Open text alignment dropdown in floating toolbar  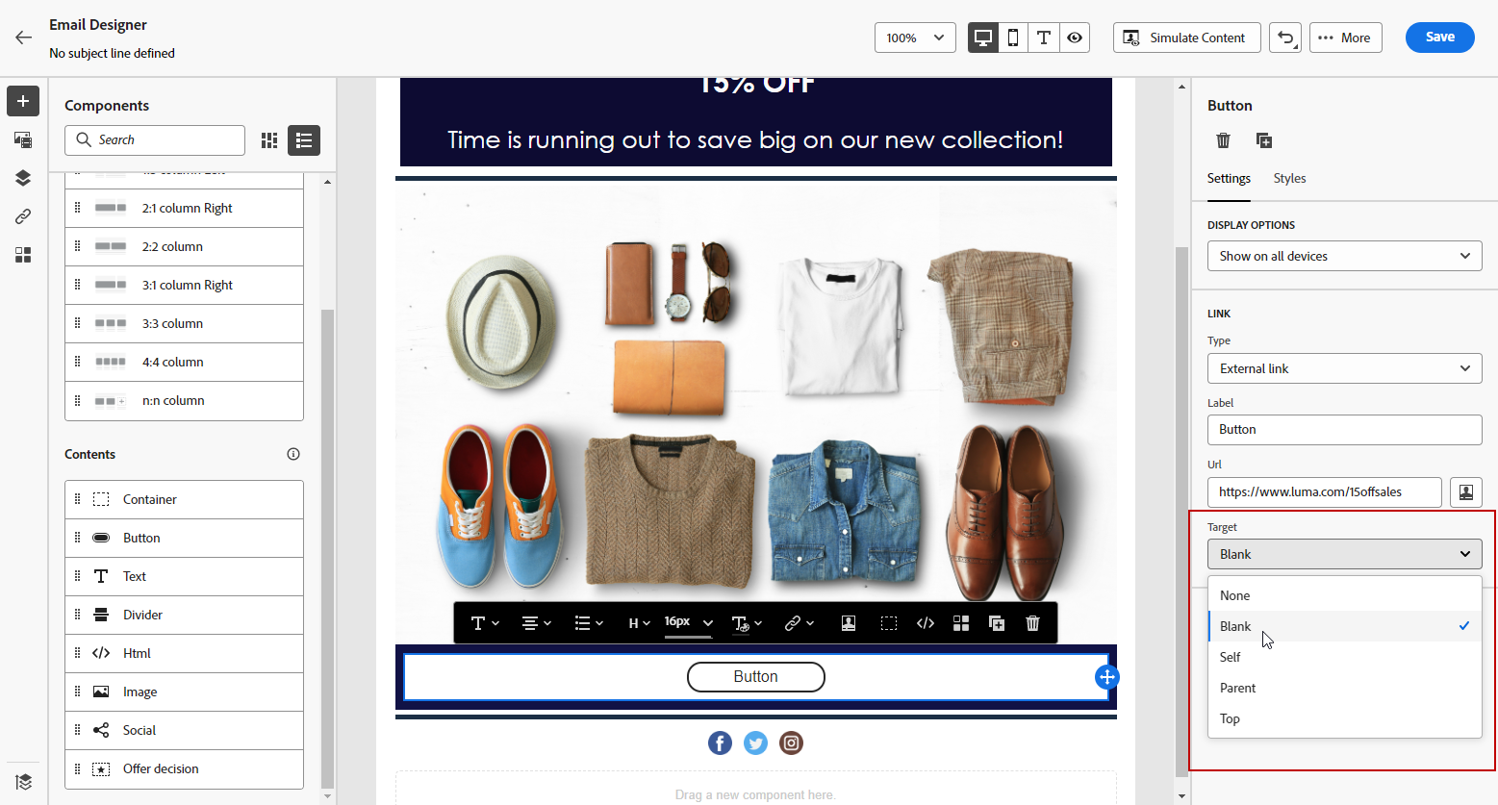click(536, 623)
